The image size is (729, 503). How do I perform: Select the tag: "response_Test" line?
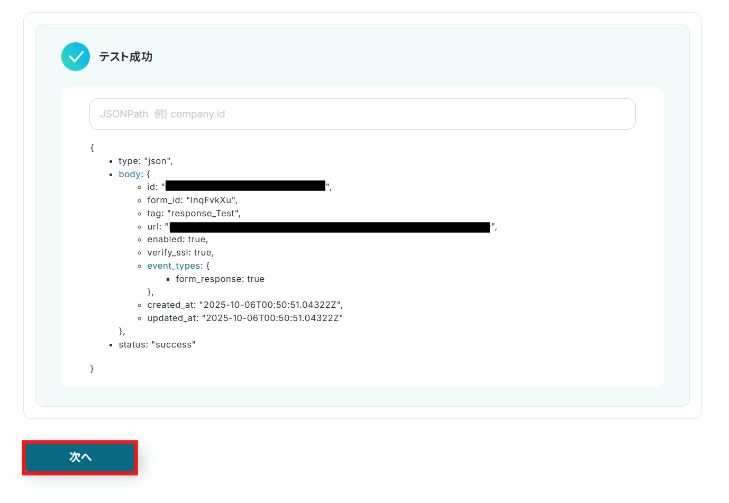click(194, 213)
